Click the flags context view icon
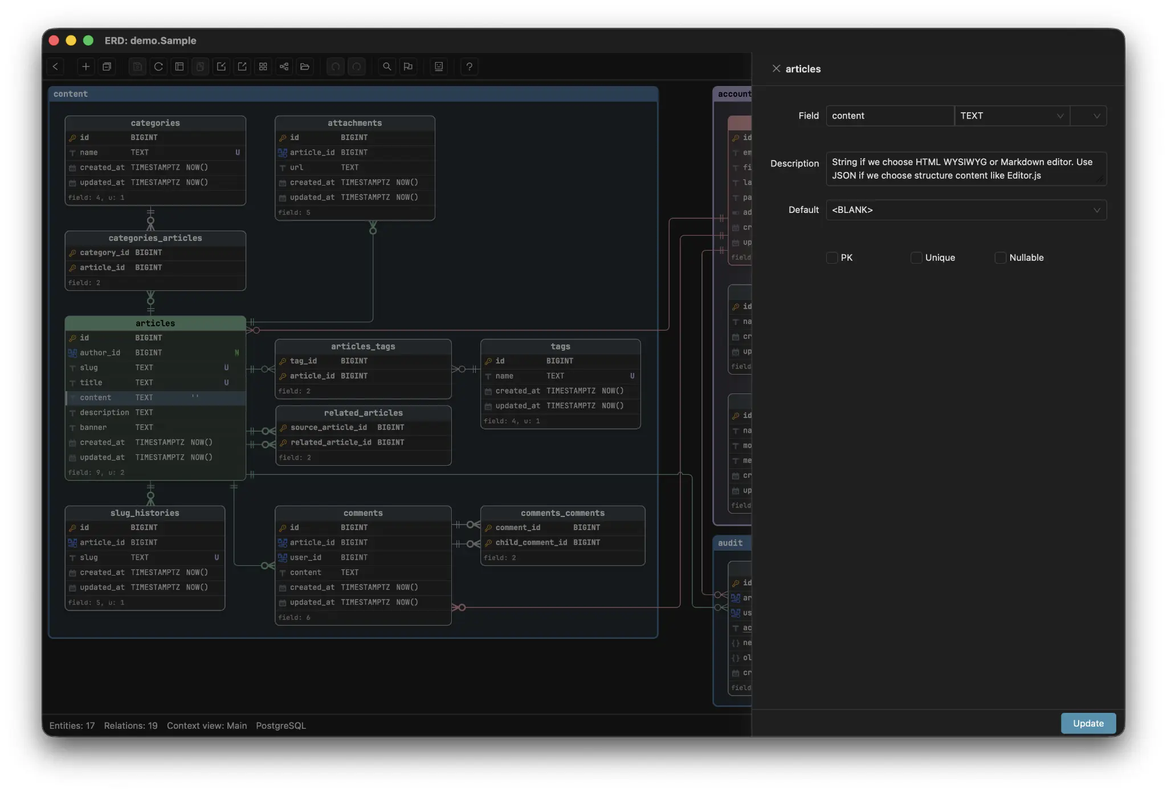The width and height of the screenshot is (1167, 792). click(x=408, y=67)
